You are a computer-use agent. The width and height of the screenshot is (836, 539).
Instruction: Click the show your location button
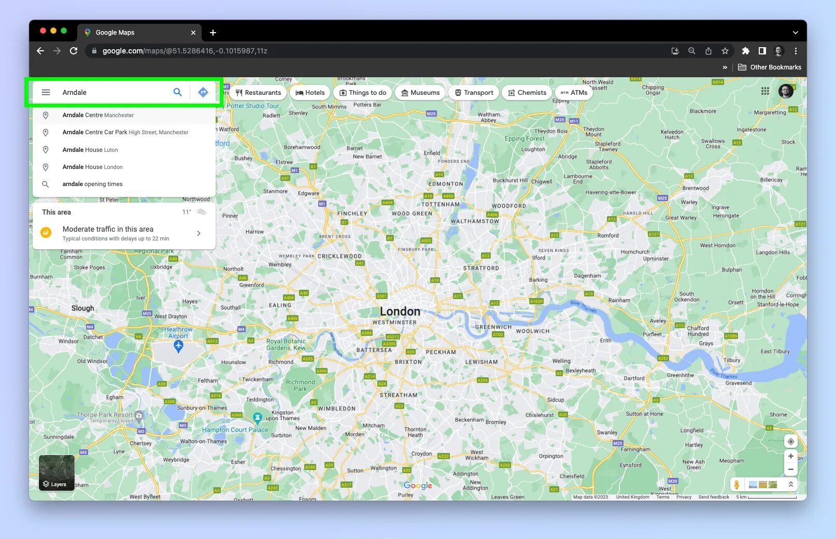(791, 442)
